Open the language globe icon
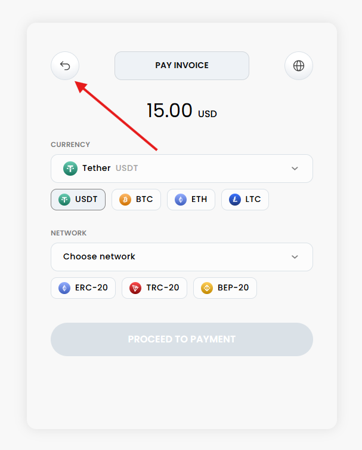The image size is (362, 450). (299, 66)
